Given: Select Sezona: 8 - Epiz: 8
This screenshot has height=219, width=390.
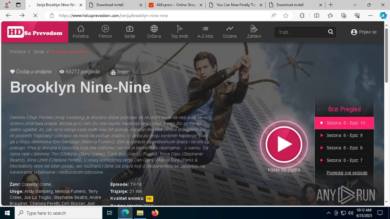Looking at the screenshot, I should pos(344,148).
